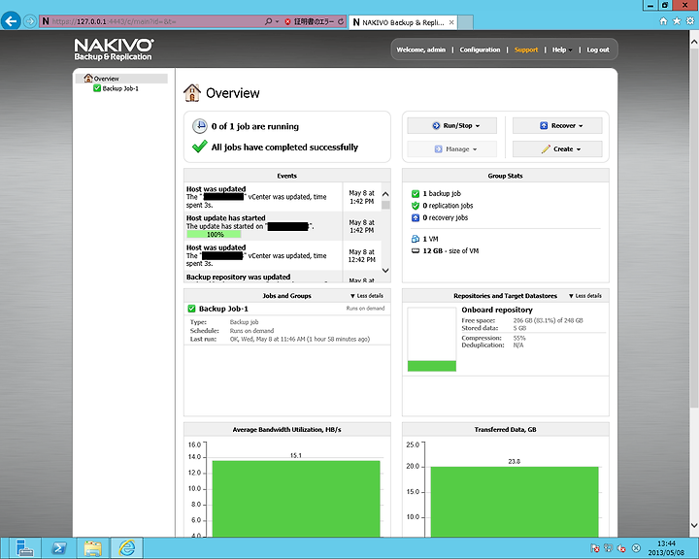Click the 1 VM icon in Group Stats
The width and height of the screenshot is (699, 559).
pos(416,239)
